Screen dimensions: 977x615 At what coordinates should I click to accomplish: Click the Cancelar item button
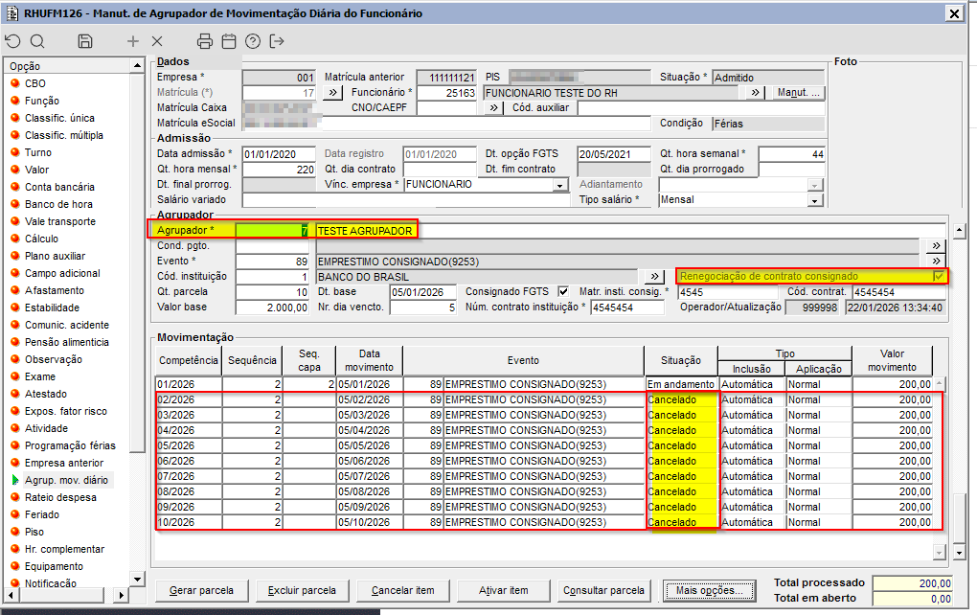[x=402, y=590]
